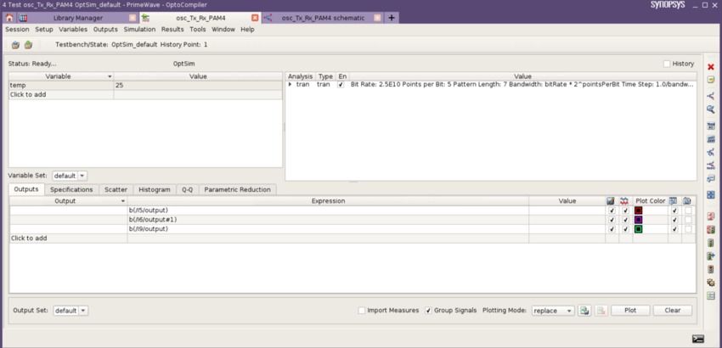Click the magnifier icon in right sidebar
722x348 pixels.
tap(711, 109)
